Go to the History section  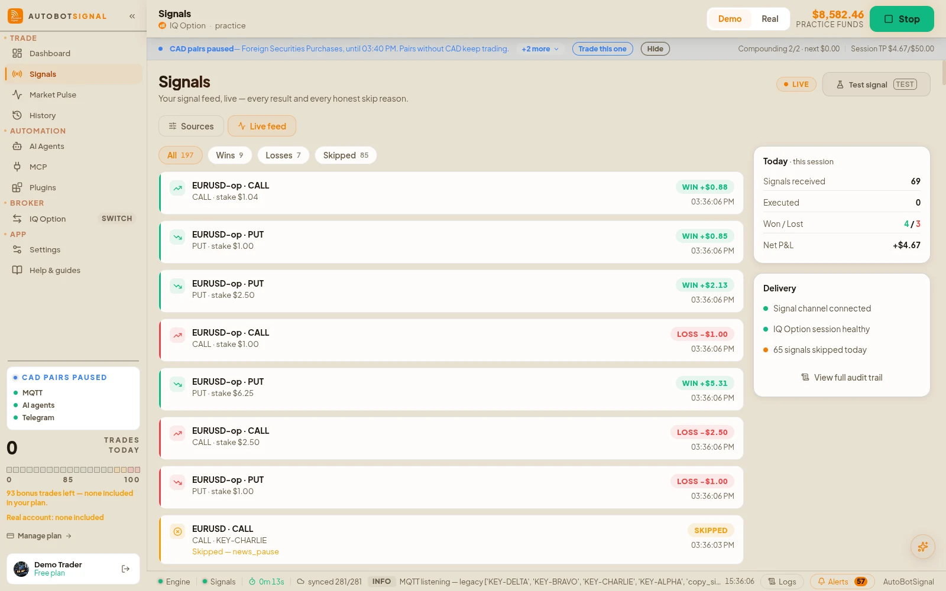click(73, 115)
